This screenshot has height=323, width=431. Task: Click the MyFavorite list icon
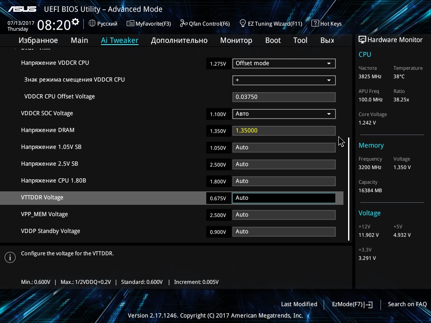130,24
